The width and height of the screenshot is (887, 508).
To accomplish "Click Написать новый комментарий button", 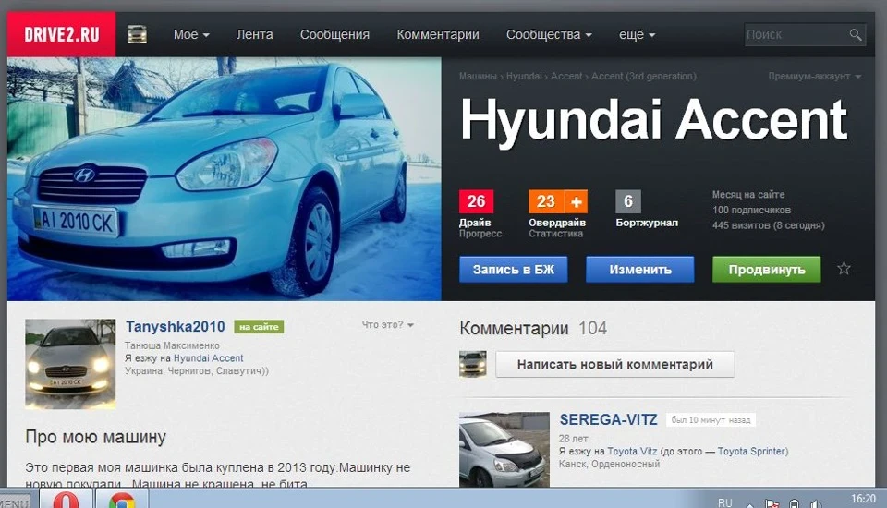I will [x=615, y=364].
